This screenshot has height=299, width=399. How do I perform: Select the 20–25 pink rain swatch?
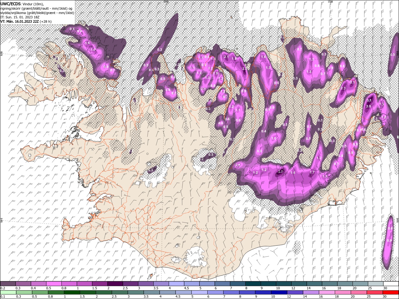click(x=358, y=292)
